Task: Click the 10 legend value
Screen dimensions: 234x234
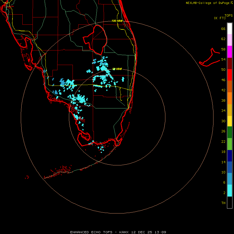Action: coord(223,172)
